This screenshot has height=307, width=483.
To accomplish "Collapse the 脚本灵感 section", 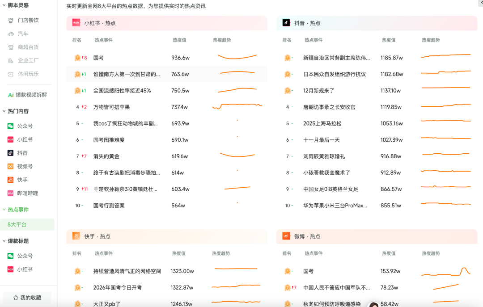I will click(4, 5).
